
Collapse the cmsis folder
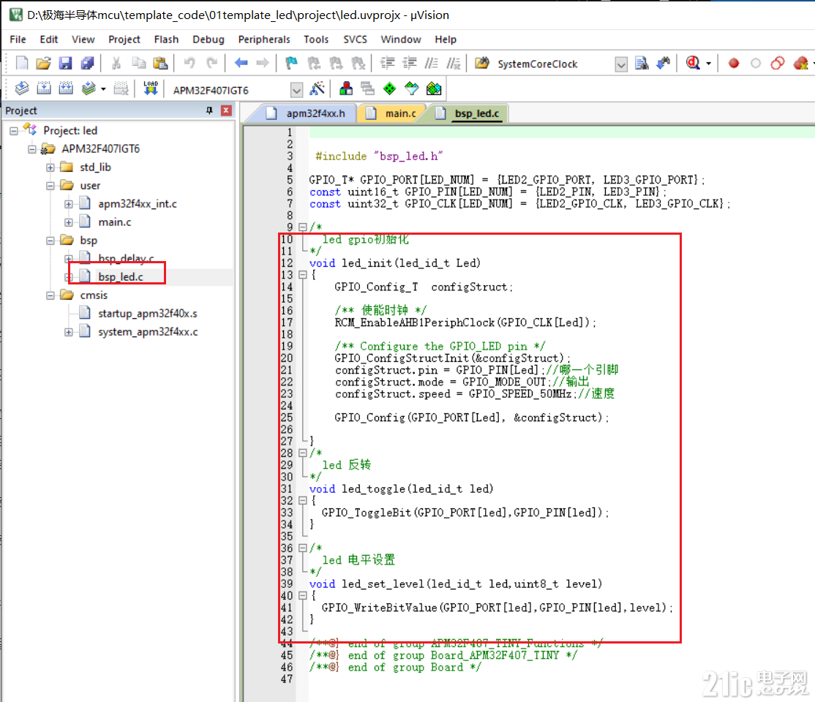(50, 295)
